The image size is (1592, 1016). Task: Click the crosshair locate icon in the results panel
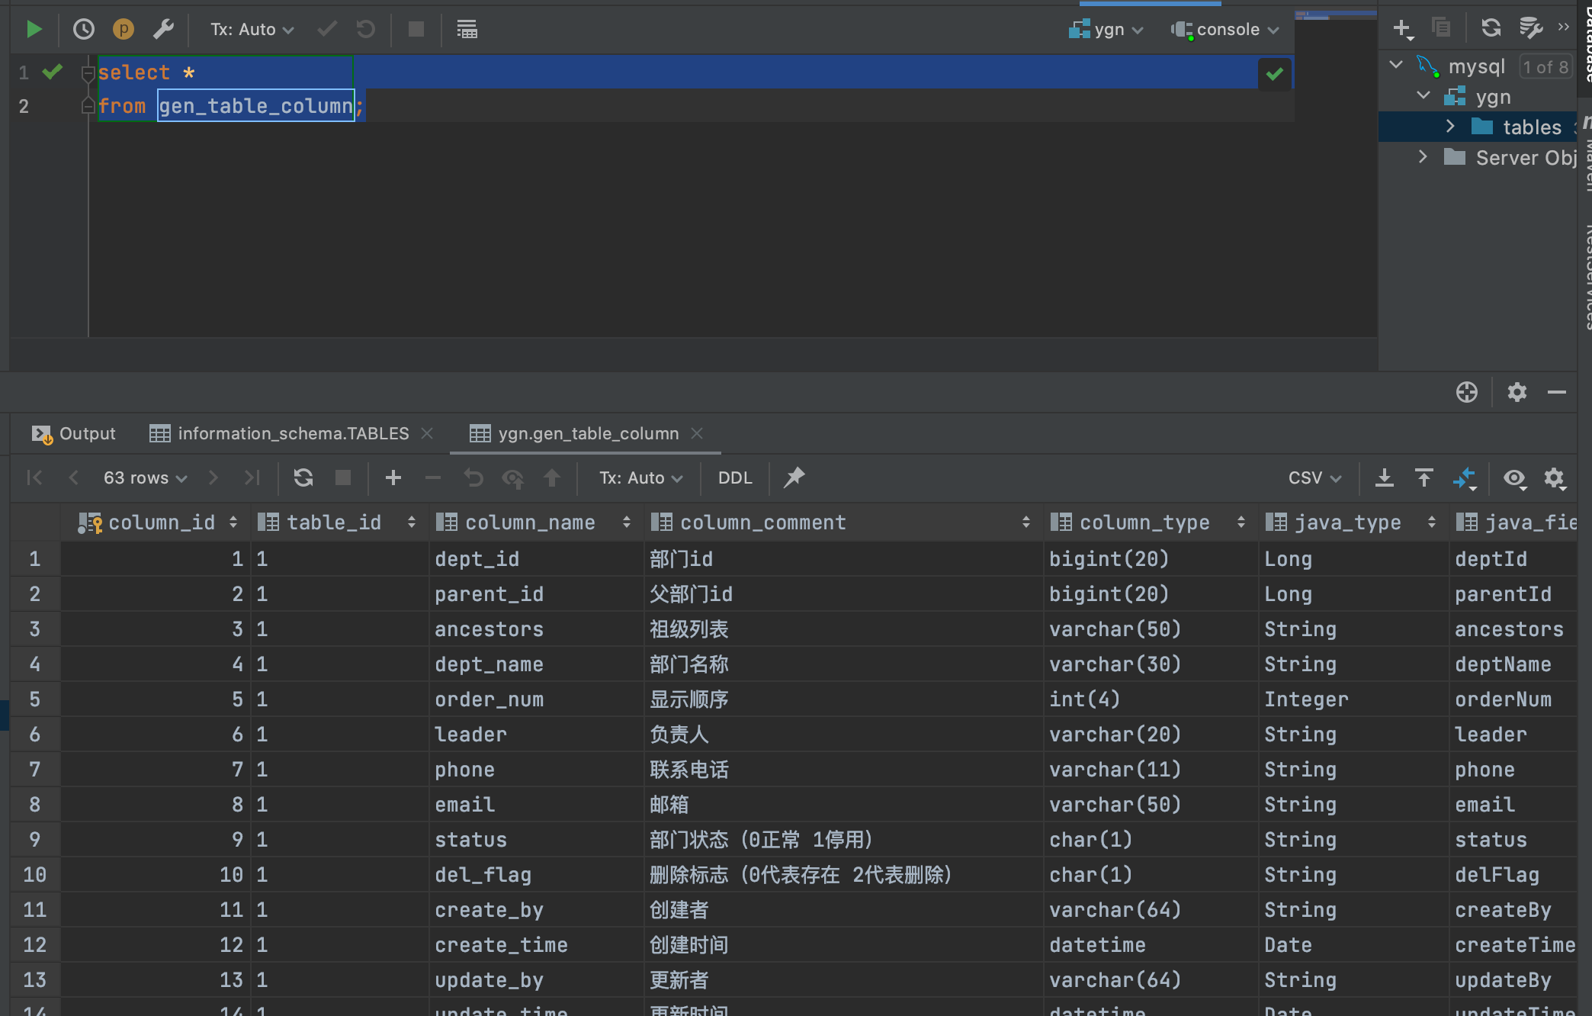(1466, 392)
